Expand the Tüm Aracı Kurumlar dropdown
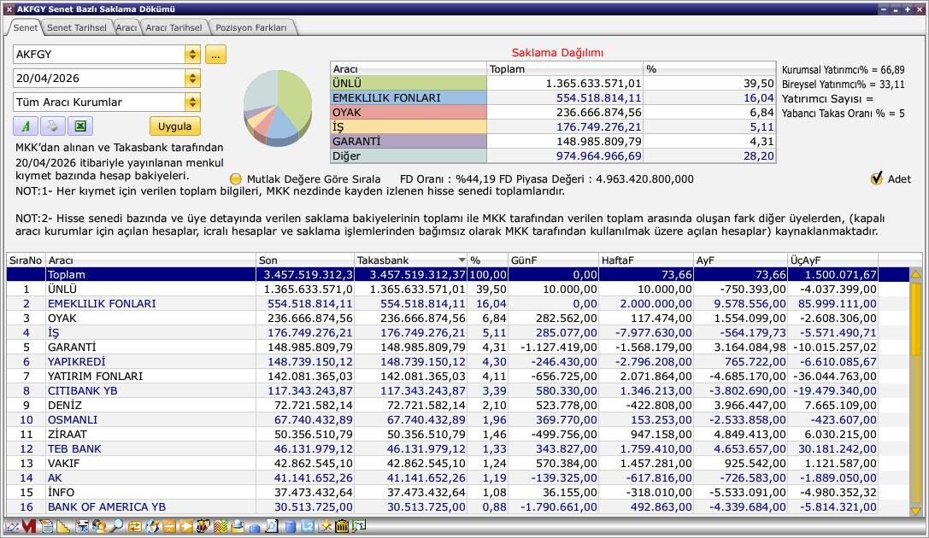 pos(192,102)
